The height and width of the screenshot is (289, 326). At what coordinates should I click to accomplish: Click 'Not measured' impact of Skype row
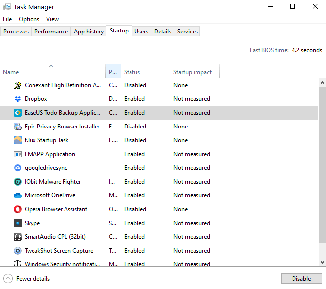coord(192,223)
